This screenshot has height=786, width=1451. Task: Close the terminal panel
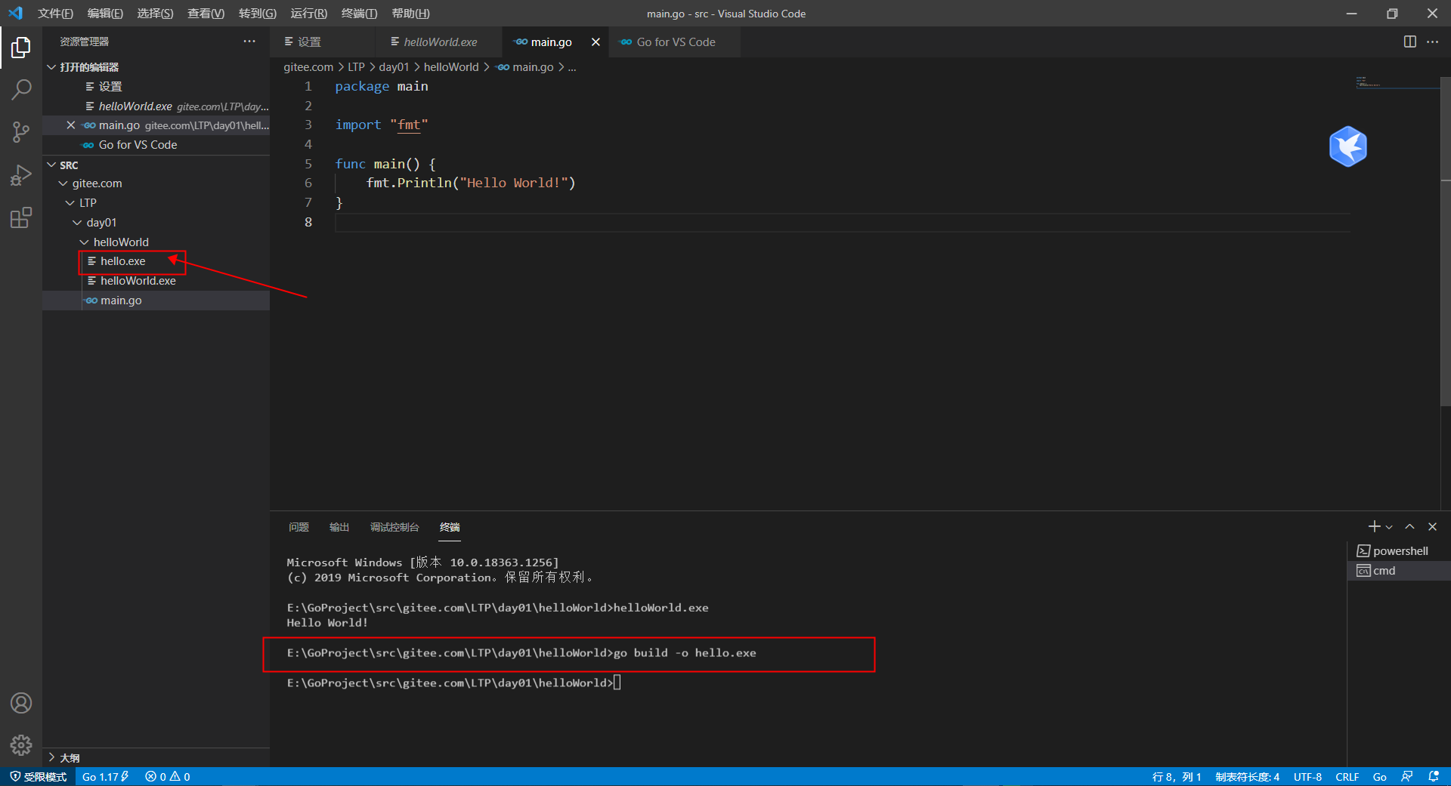[x=1432, y=526]
